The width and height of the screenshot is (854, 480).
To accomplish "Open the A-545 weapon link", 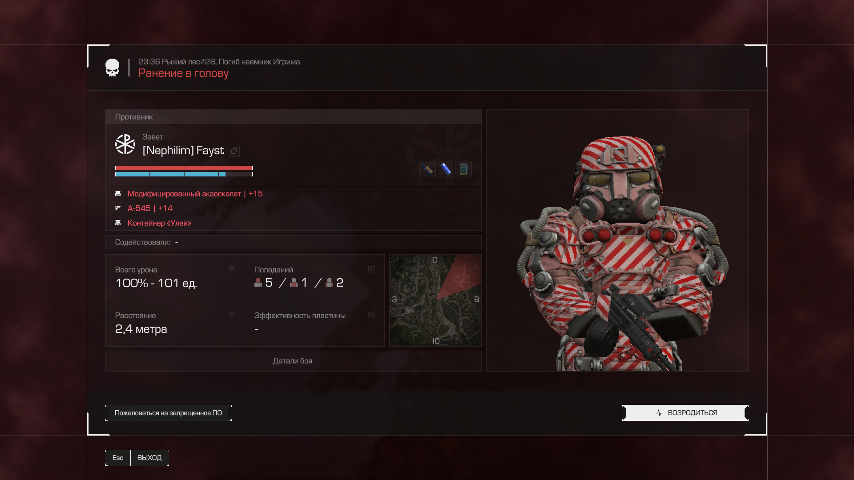I will [150, 208].
